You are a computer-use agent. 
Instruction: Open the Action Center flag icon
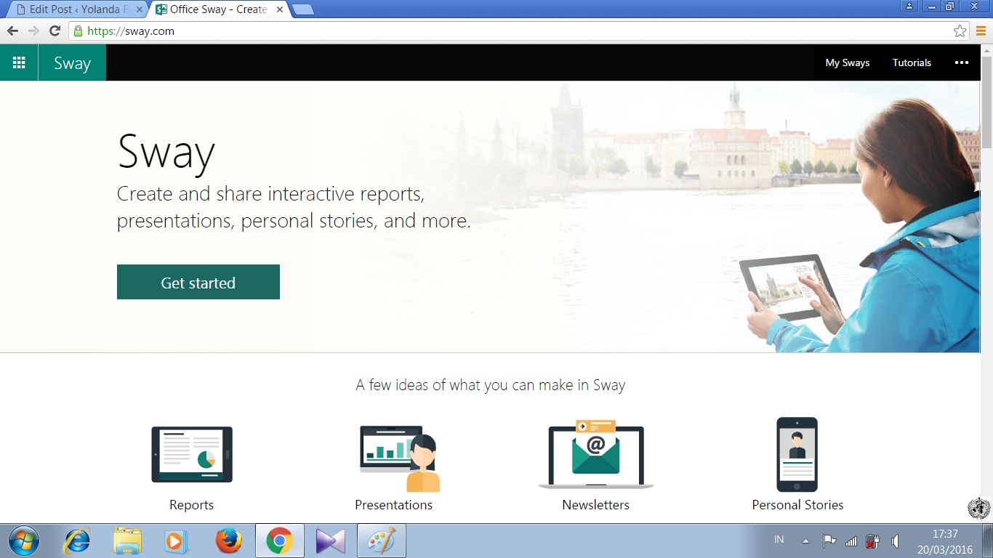click(x=829, y=541)
